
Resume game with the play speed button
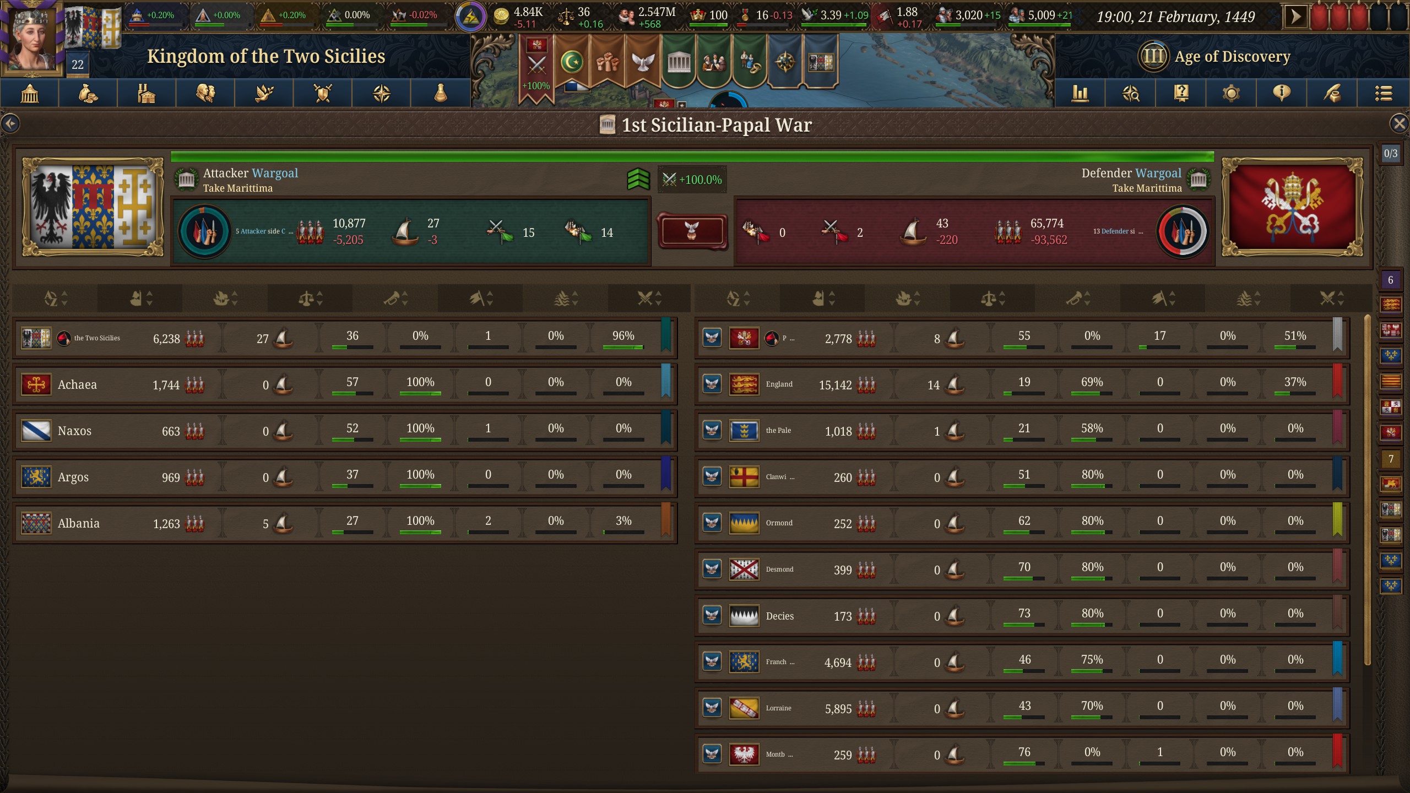[1296, 17]
